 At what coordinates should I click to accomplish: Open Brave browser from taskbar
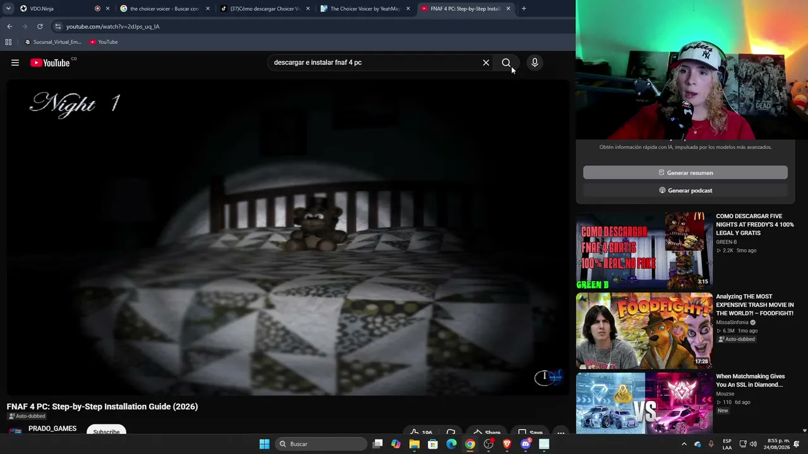click(x=507, y=444)
